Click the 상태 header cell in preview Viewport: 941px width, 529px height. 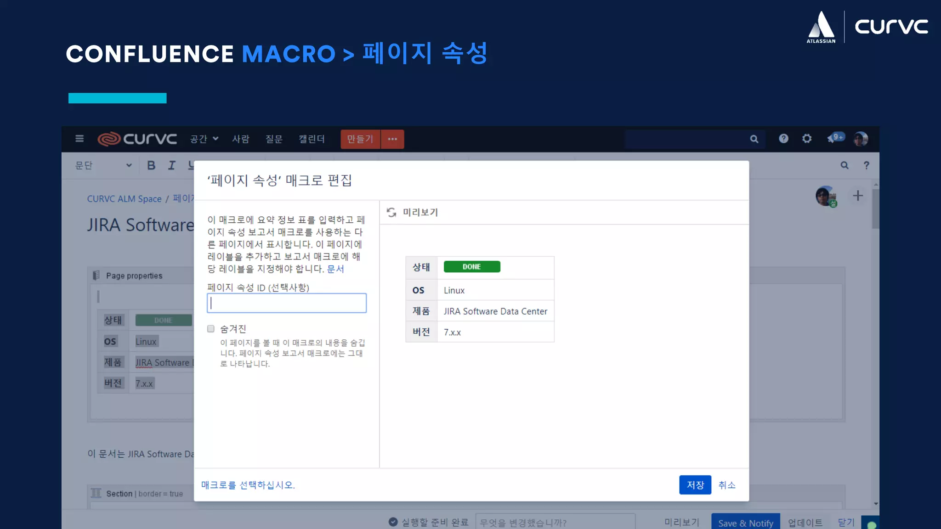pos(421,267)
